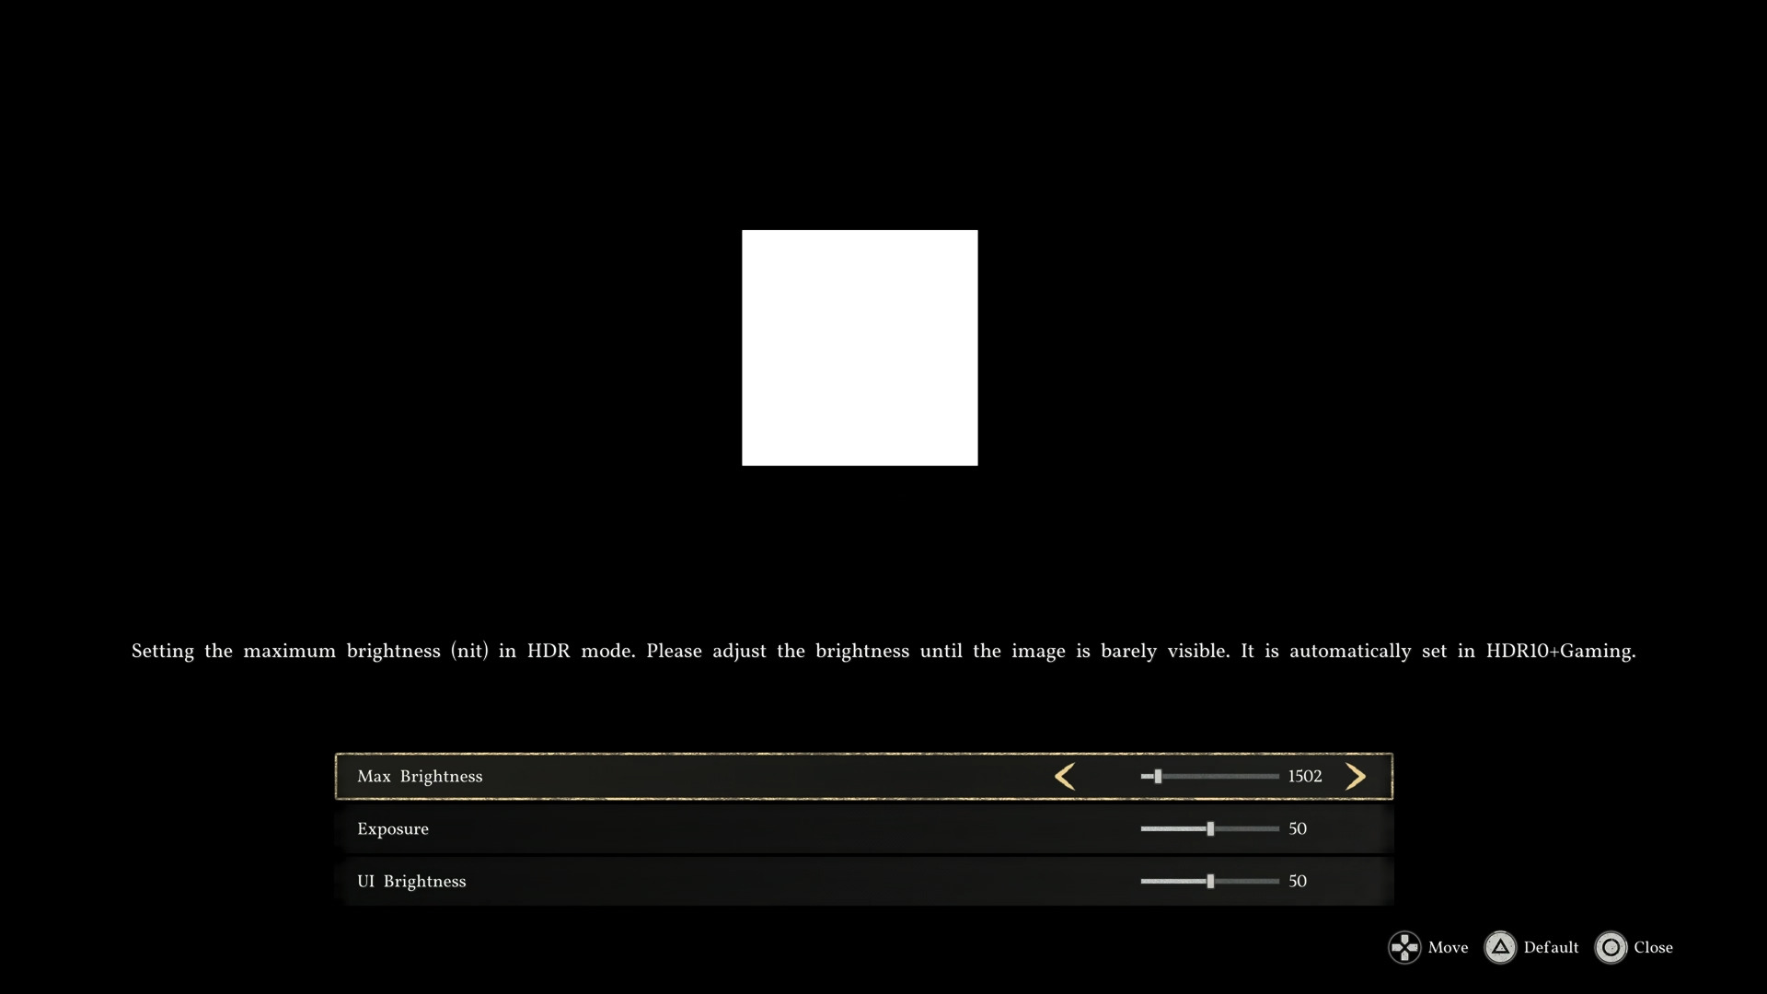Viewport: 1767px width, 994px height.
Task: Click the Exposure slider handle
Action: pos(1210,829)
